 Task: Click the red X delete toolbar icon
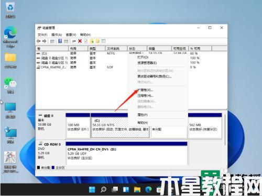point(80,41)
